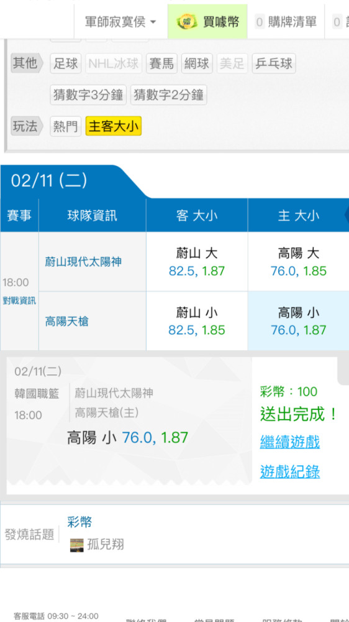Pick 高陽 大 76.0 odds cell
349x622 pixels.
click(x=299, y=262)
